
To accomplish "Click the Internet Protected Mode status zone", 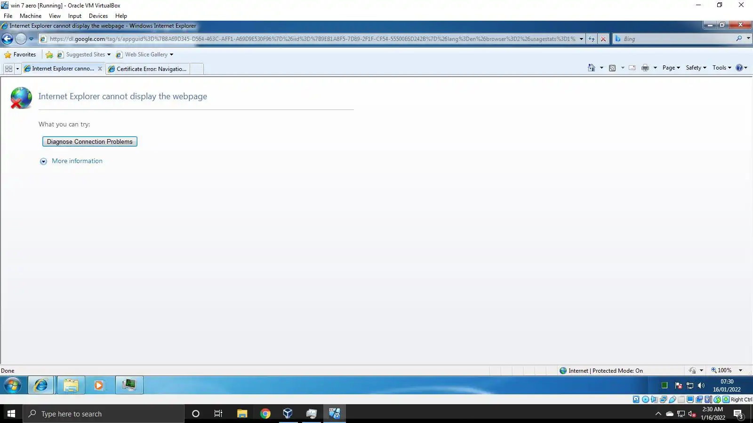I will click(x=601, y=371).
